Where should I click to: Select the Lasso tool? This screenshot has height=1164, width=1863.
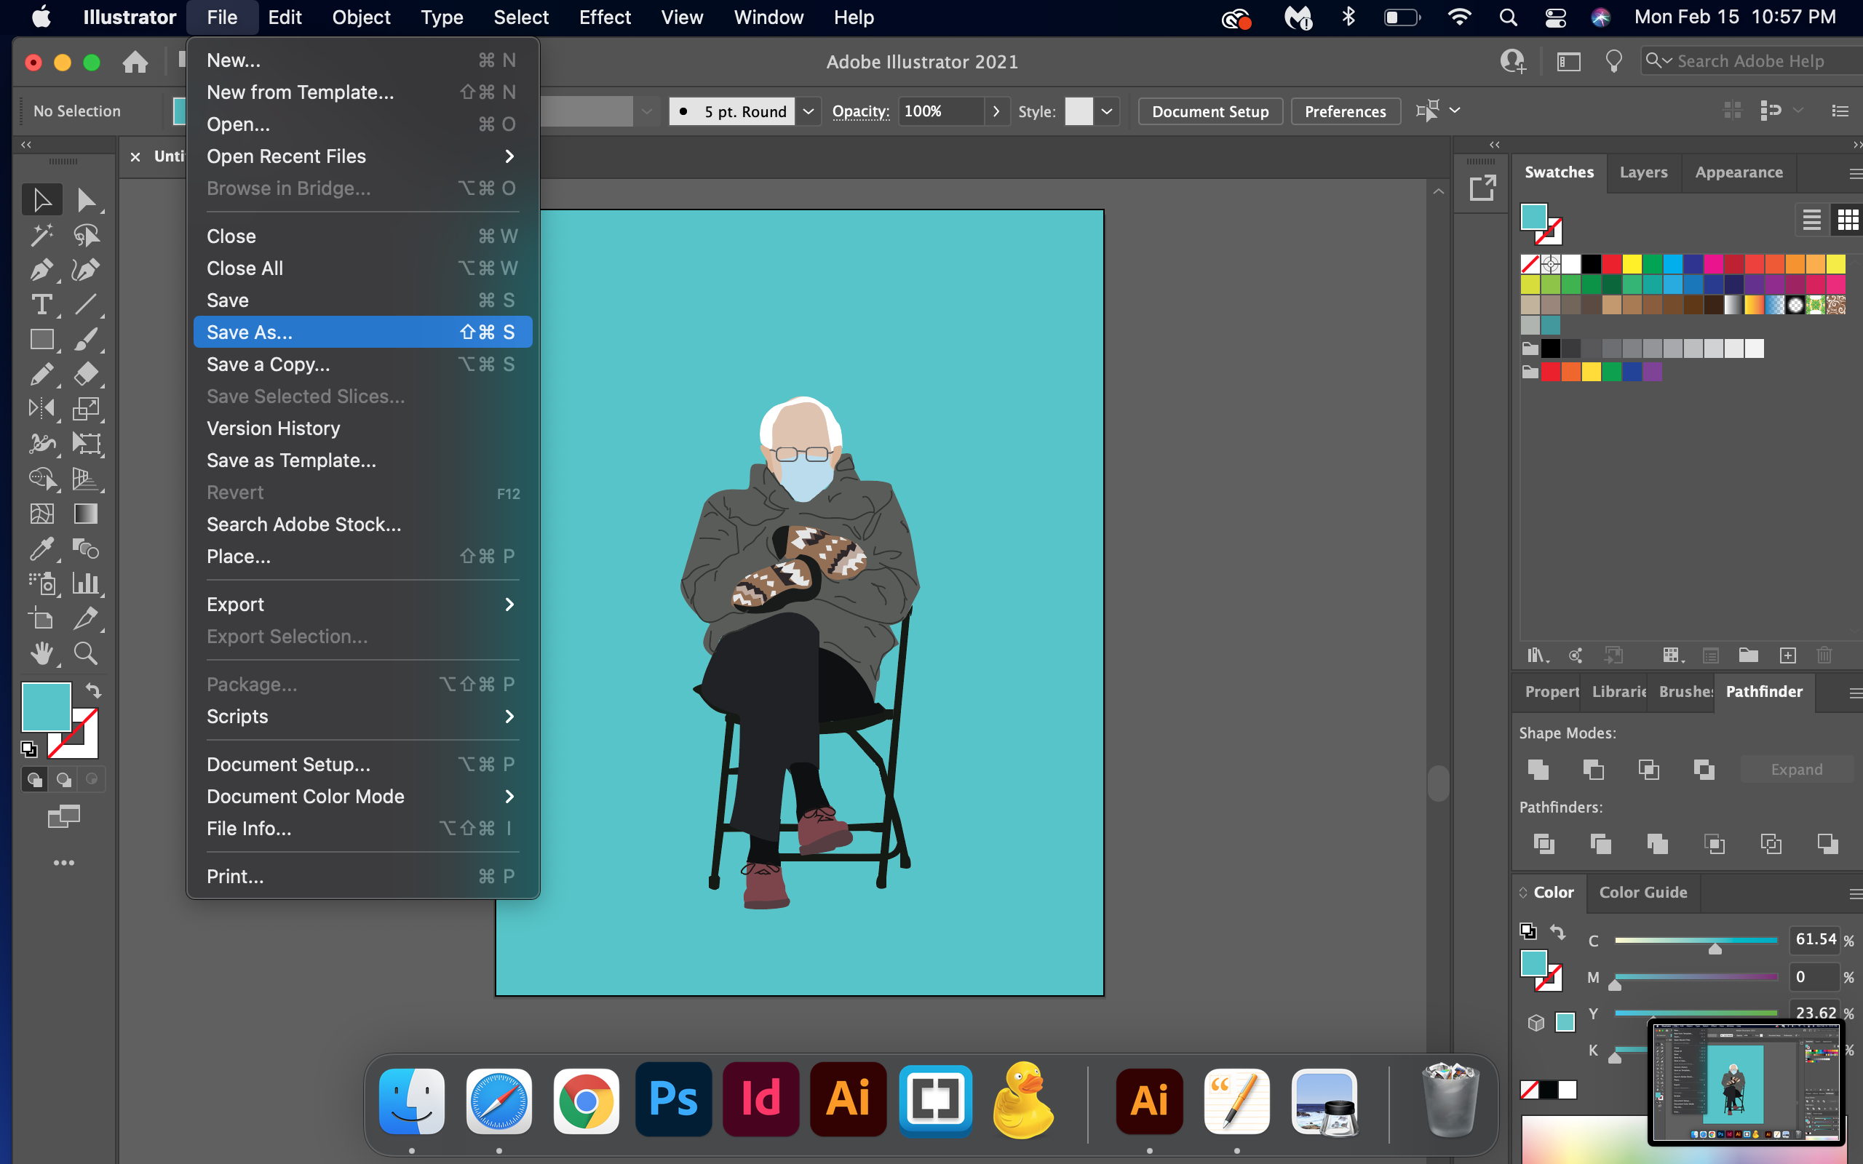(86, 235)
